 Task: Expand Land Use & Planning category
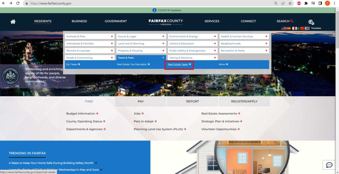click(141, 43)
